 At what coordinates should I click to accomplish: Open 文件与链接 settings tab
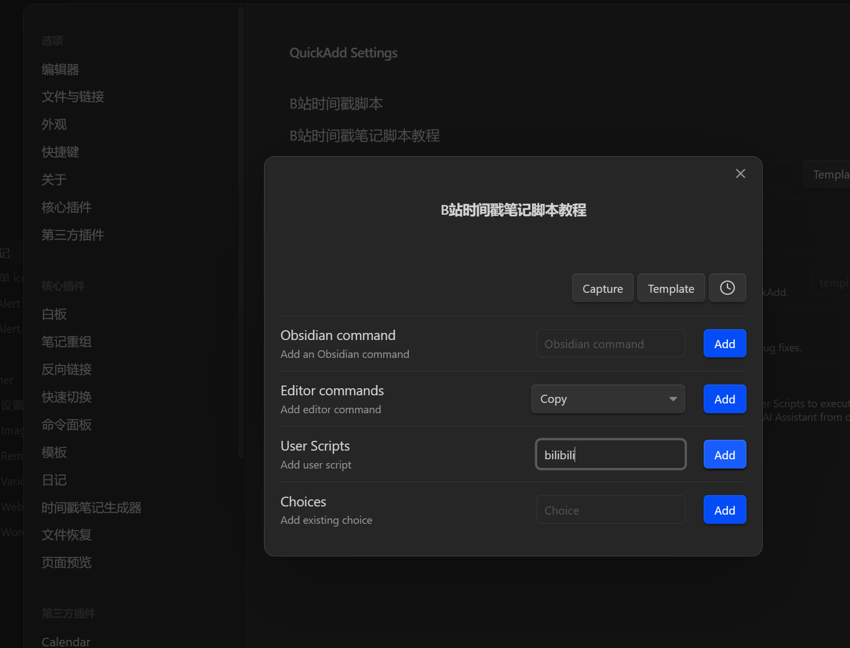73,97
